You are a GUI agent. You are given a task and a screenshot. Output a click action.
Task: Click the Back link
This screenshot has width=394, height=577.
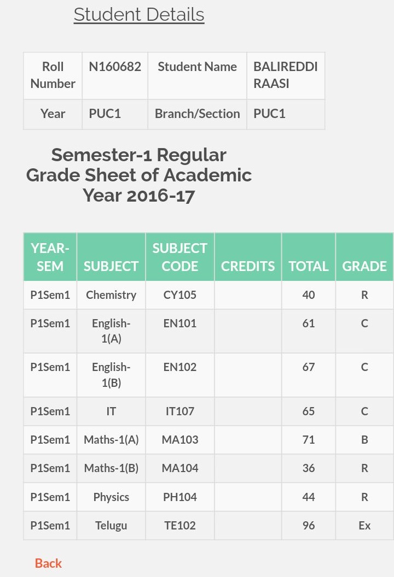tap(48, 563)
